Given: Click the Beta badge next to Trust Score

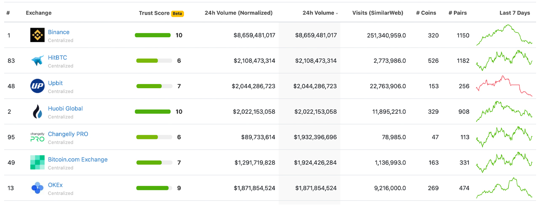Looking at the screenshot, I should [x=177, y=13].
